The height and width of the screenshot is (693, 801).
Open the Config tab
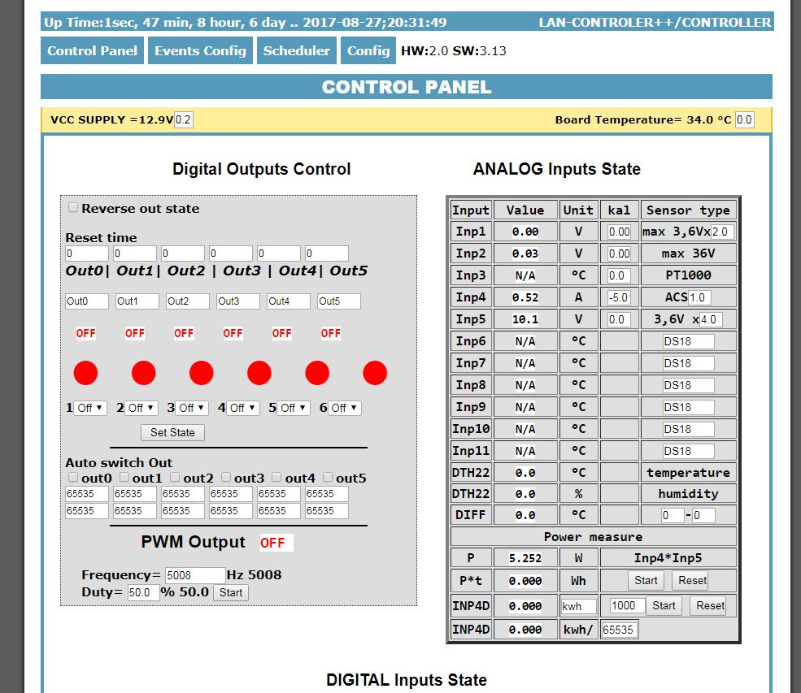coord(368,50)
